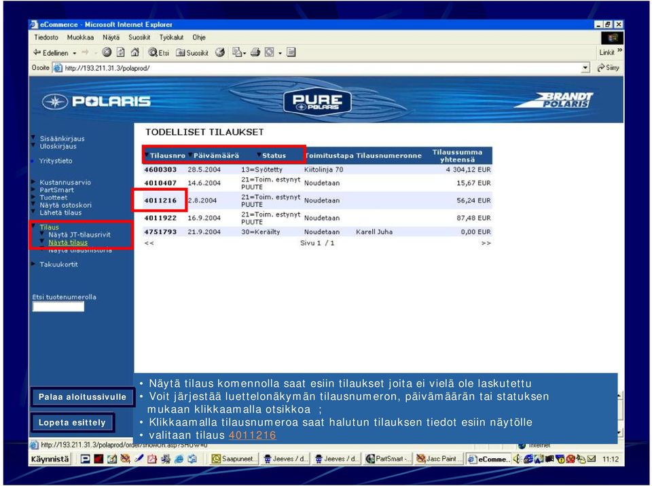Open Tuotteet in the sidebar
The image size is (652, 486).
pos(53,198)
